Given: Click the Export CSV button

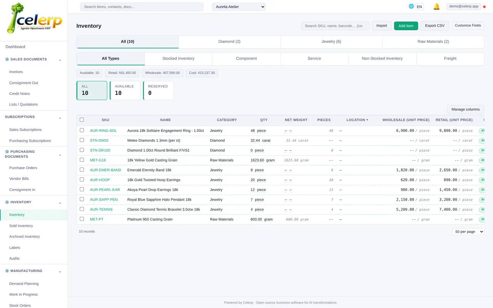Looking at the screenshot, I should pyautogui.click(x=435, y=26).
